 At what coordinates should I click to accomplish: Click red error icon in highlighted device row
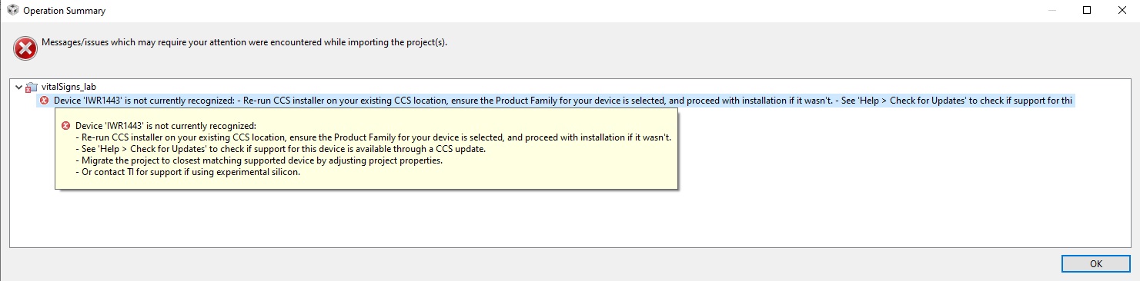pos(44,101)
